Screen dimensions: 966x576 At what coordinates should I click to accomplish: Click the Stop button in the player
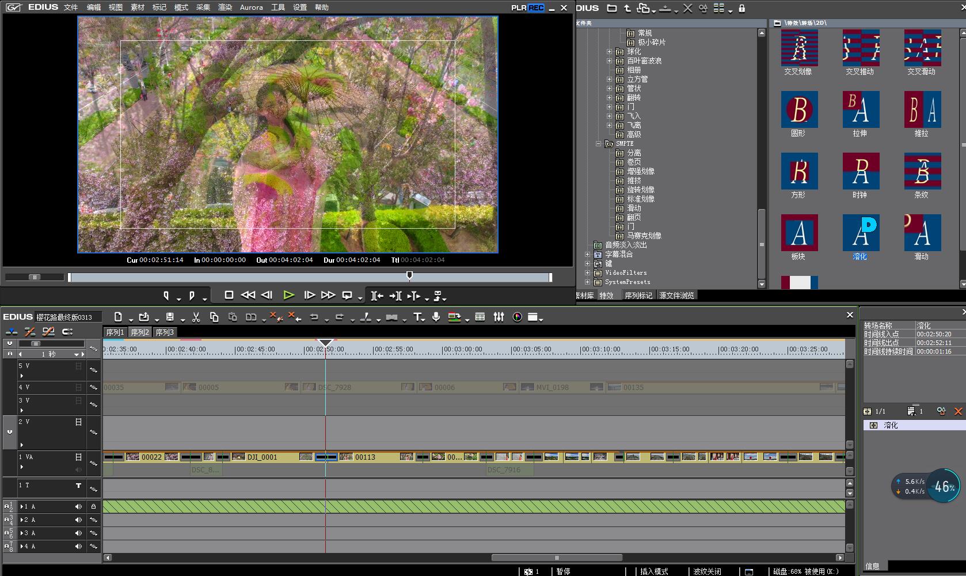(229, 295)
